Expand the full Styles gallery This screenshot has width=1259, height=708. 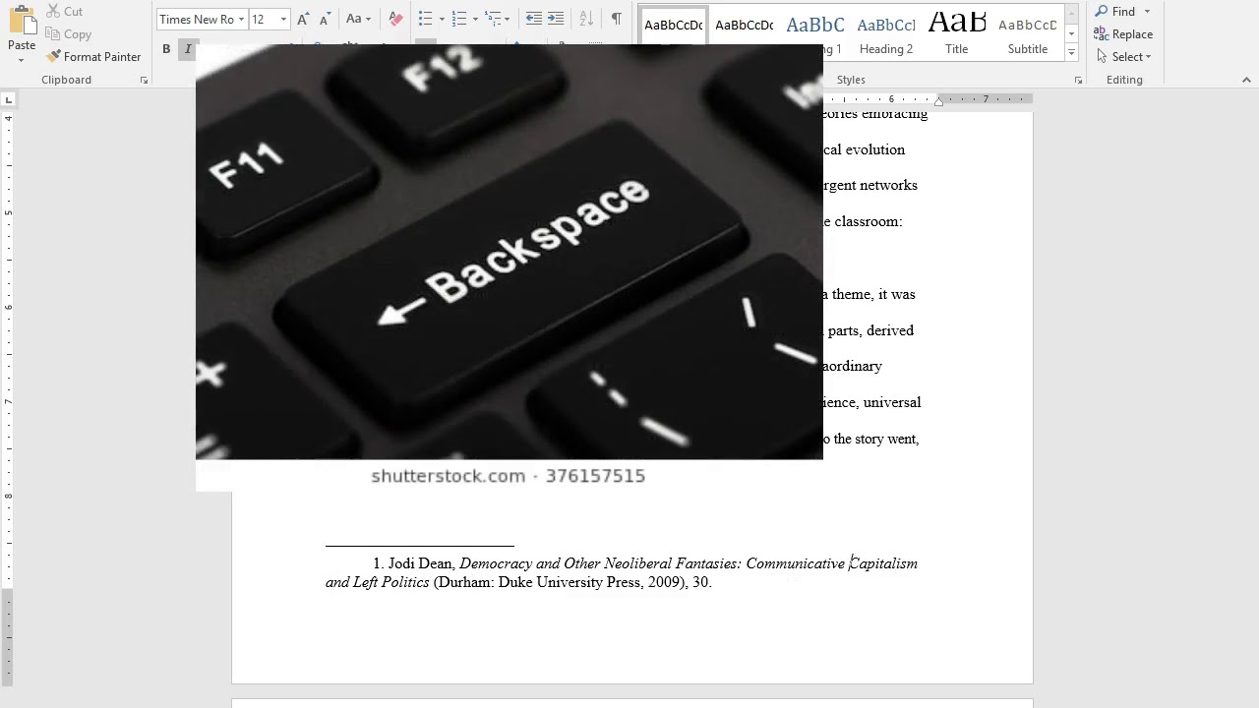1071,52
